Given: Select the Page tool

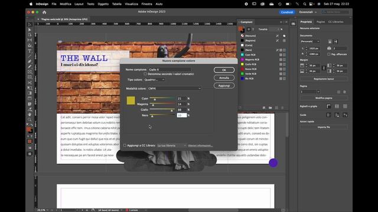Looking at the screenshot, I should tap(30, 35).
